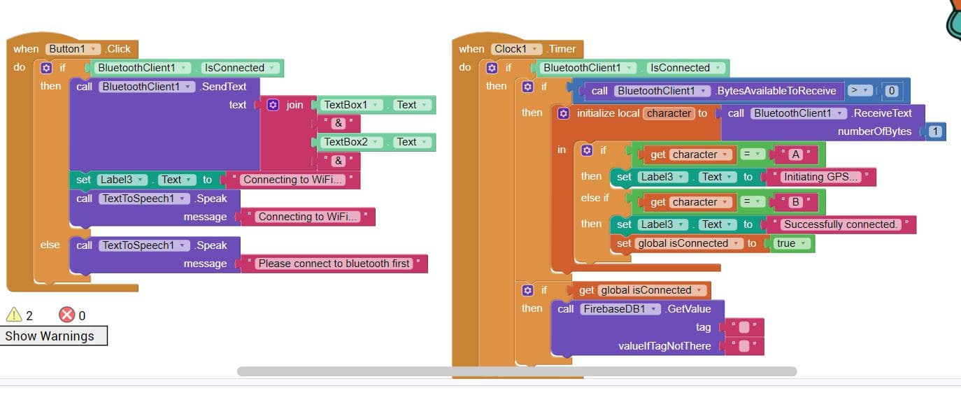Open TextBox2 component dropdown in join block

click(x=377, y=142)
